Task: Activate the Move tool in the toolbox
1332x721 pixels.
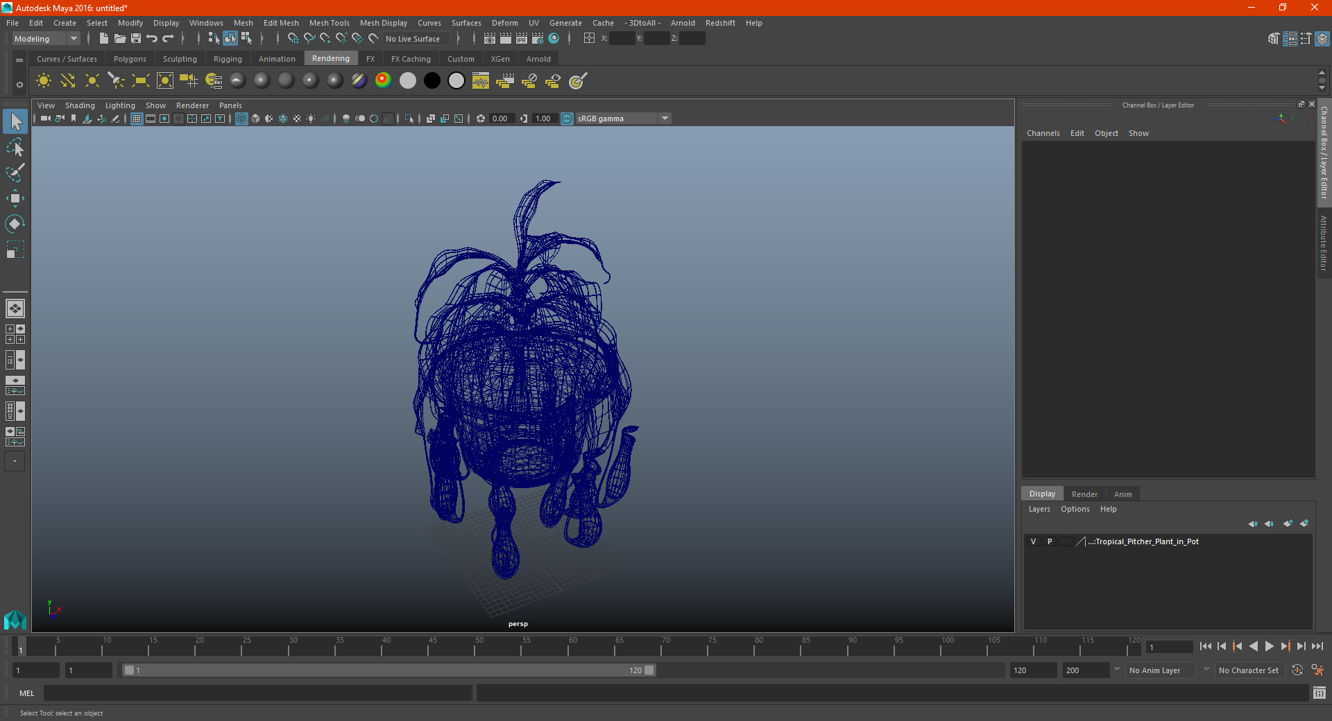Action: pos(15,198)
